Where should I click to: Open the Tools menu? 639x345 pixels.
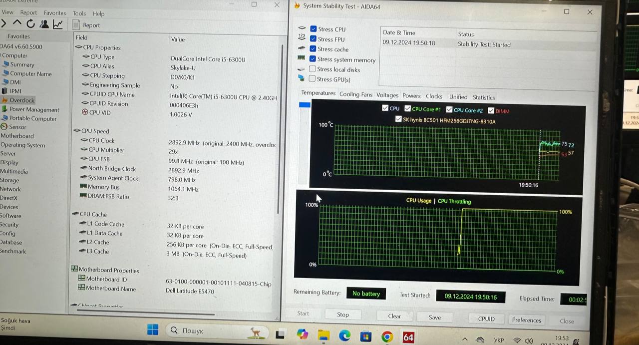pos(79,13)
